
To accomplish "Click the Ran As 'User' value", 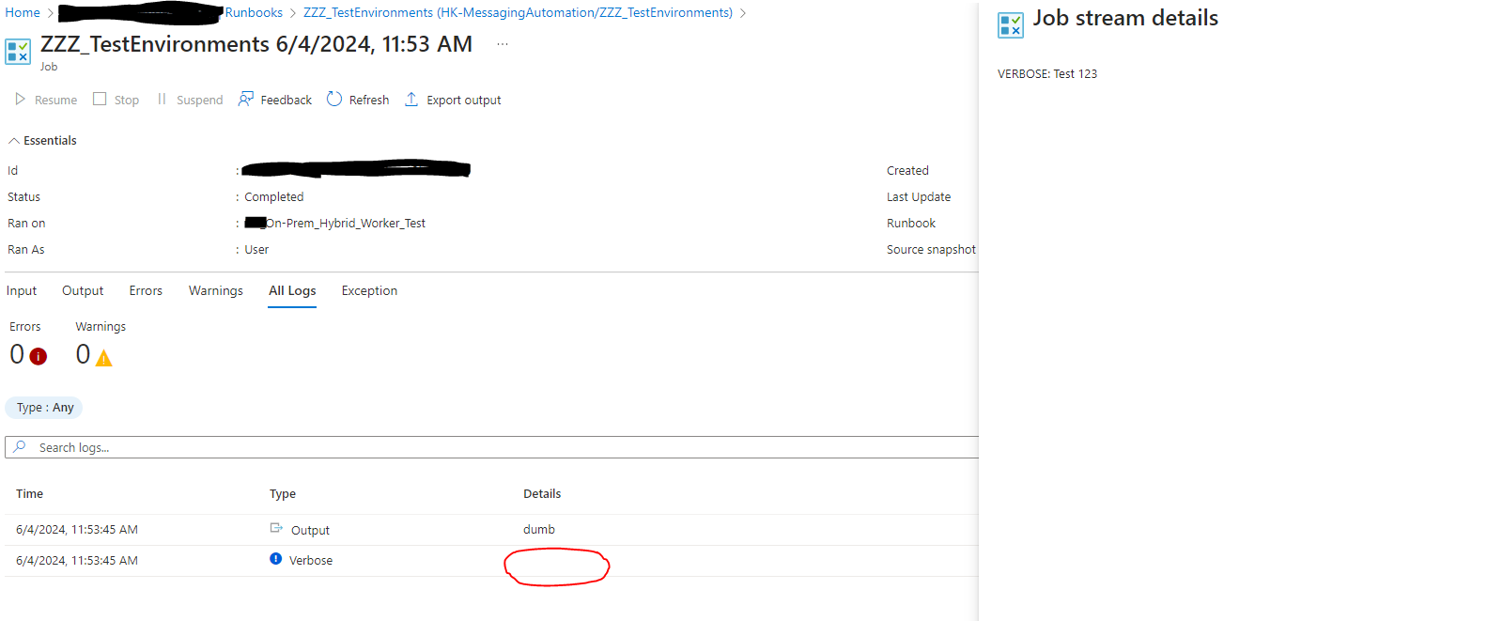I will (256, 250).
